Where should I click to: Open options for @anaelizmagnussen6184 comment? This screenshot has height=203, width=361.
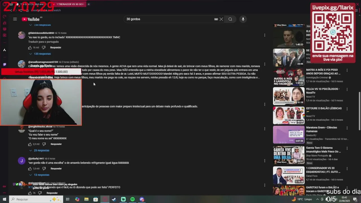[265, 64]
